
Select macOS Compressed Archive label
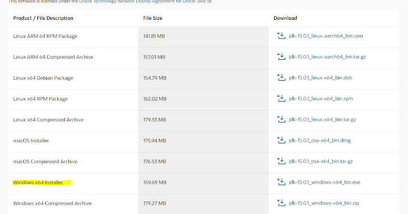tap(45, 161)
